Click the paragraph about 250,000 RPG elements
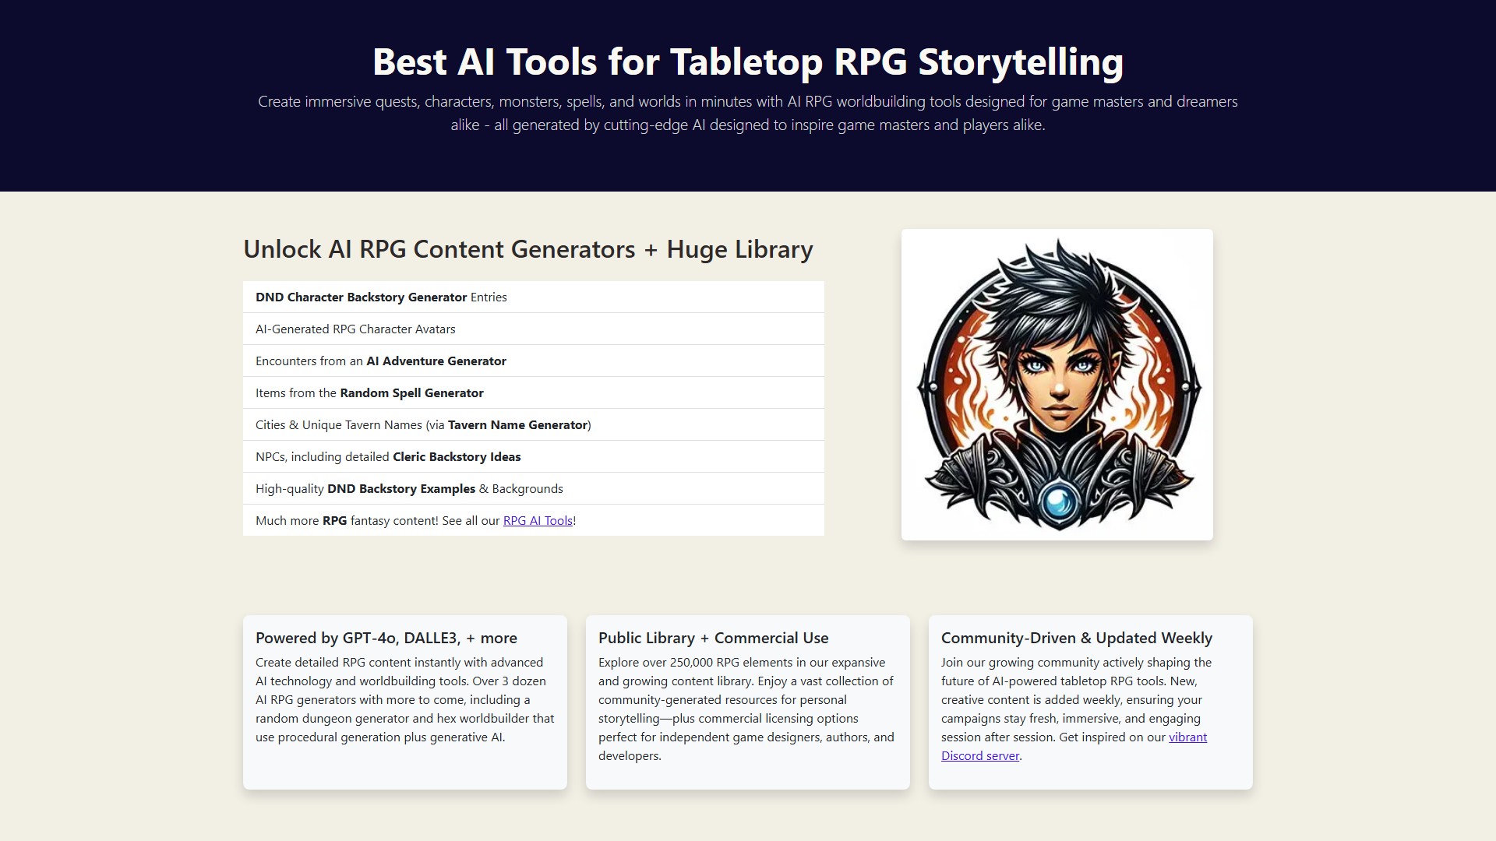1496x841 pixels. pos(748,709)
